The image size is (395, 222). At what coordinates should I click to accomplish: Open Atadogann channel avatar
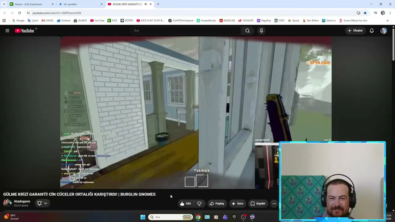tap(7, 203)
